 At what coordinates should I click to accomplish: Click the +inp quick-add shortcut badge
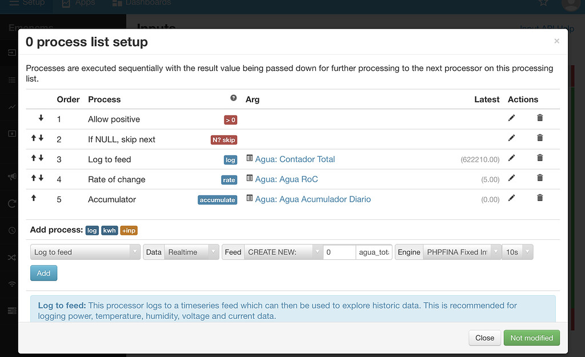pos(129,230)
